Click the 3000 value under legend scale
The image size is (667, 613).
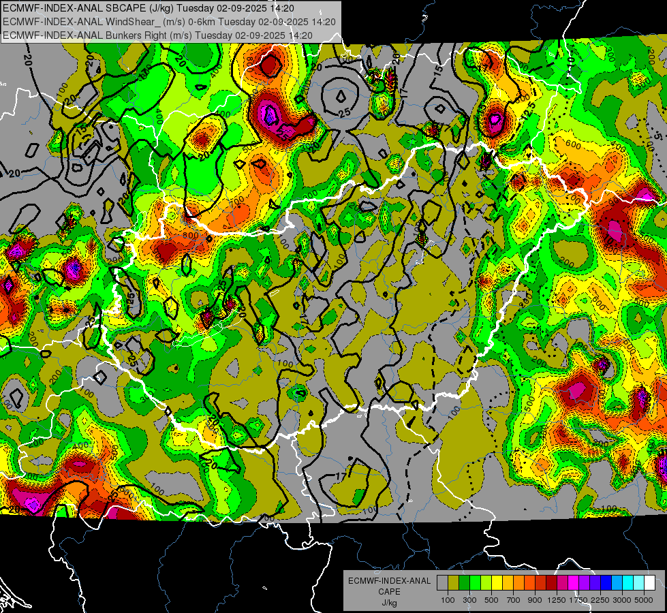pyautogui.click(x=622, y=600)
